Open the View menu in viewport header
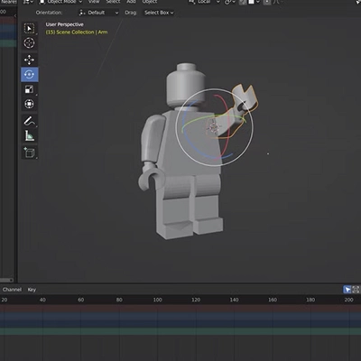 click(x=94, y=2)
